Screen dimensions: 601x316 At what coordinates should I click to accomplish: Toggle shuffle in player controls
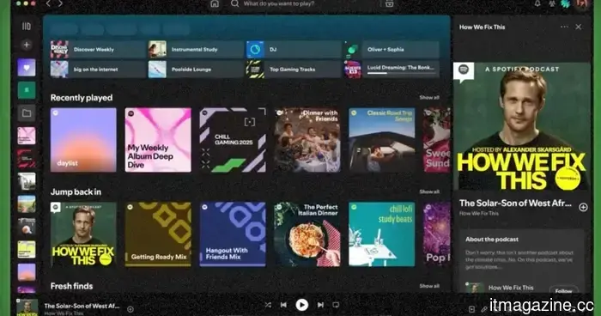[268, 305]
